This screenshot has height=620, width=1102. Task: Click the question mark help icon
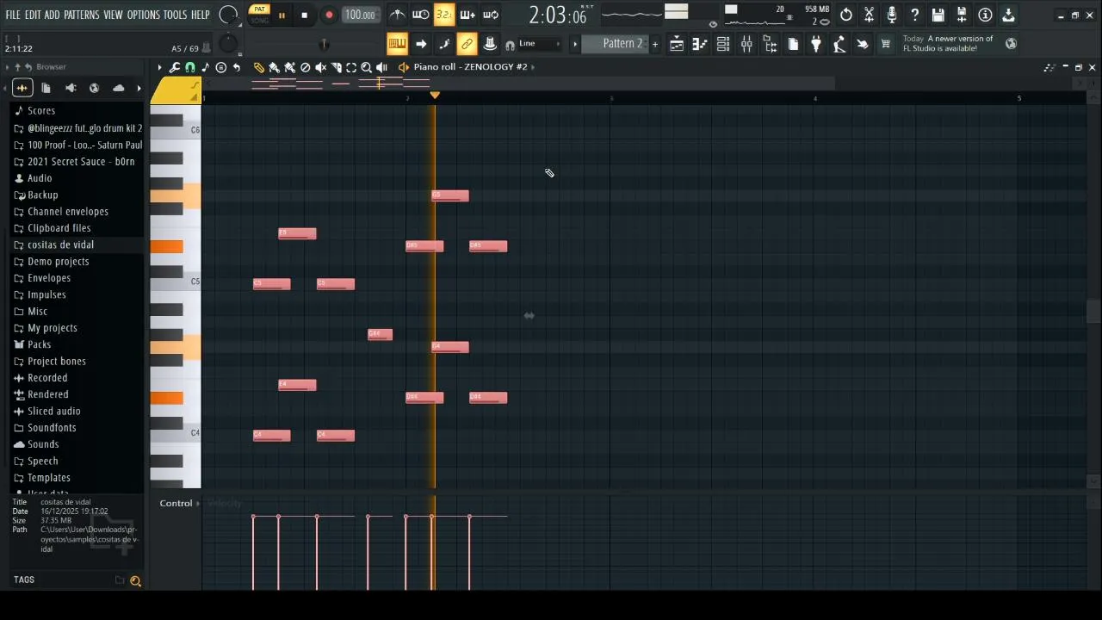[915, 15]
